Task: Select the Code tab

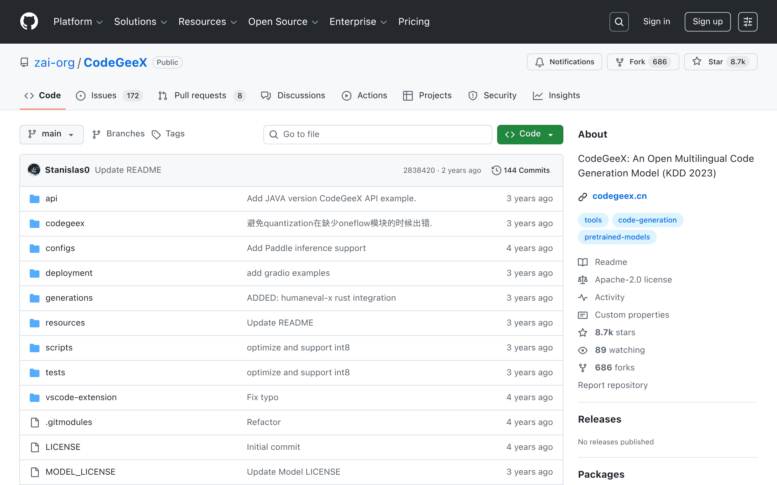Action: (x=43, y=95)
